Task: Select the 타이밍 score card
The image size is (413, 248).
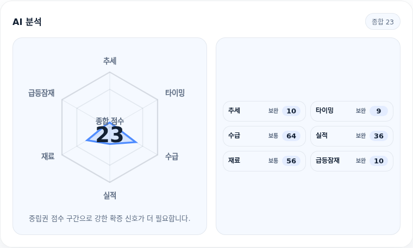Action: pos(352,111)
